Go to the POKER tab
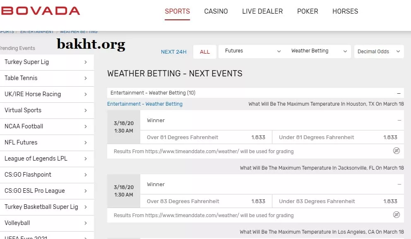 [308, 12]
